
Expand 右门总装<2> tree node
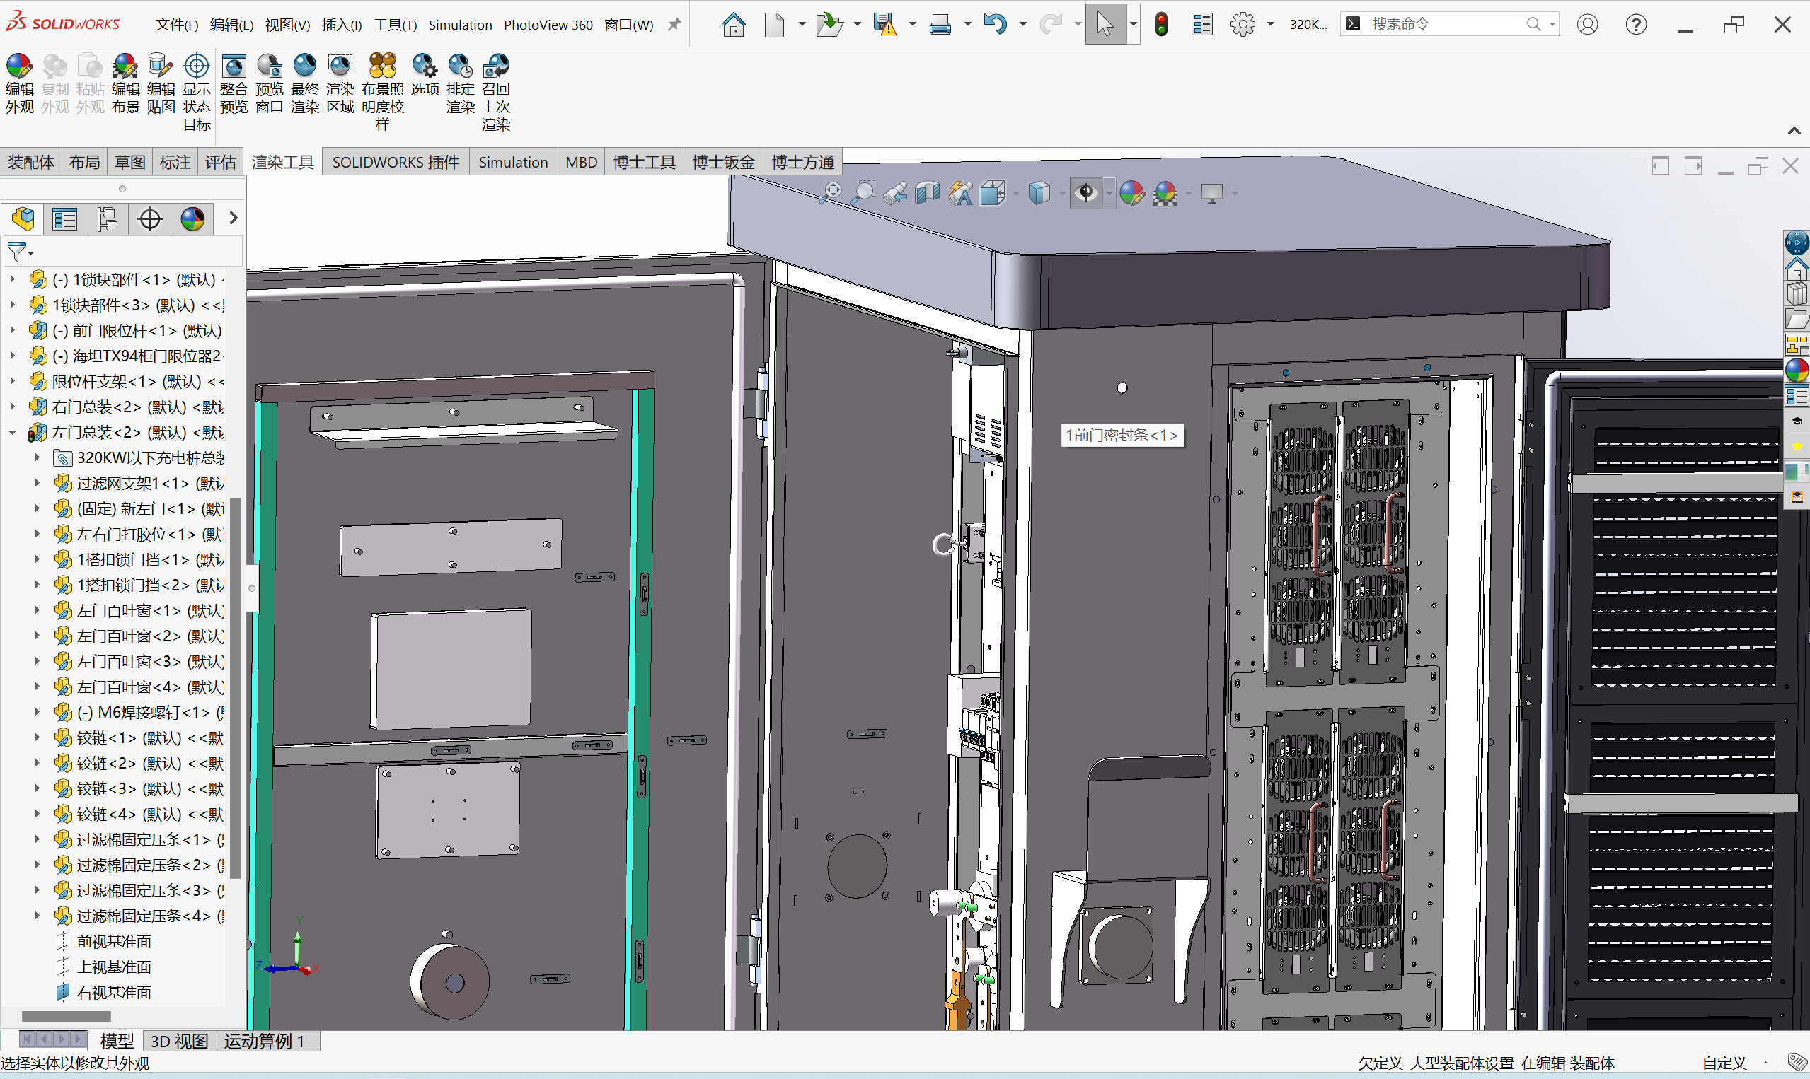pos(12,407)
